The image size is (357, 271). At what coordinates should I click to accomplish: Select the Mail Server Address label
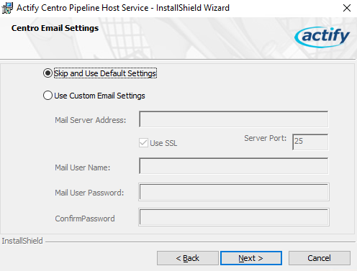(x=91, y=120)
